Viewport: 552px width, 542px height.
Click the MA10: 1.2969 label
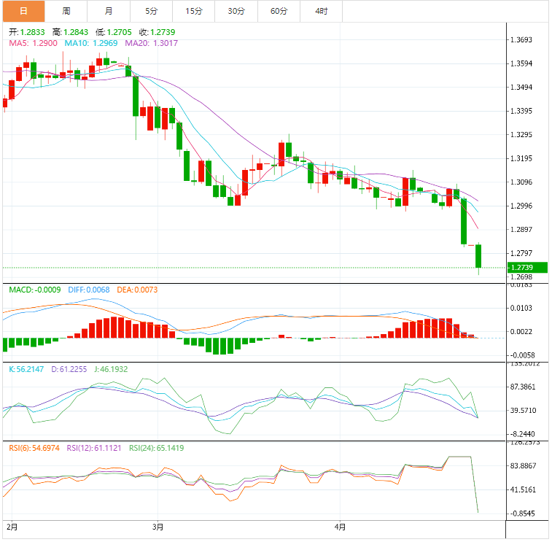91,43
